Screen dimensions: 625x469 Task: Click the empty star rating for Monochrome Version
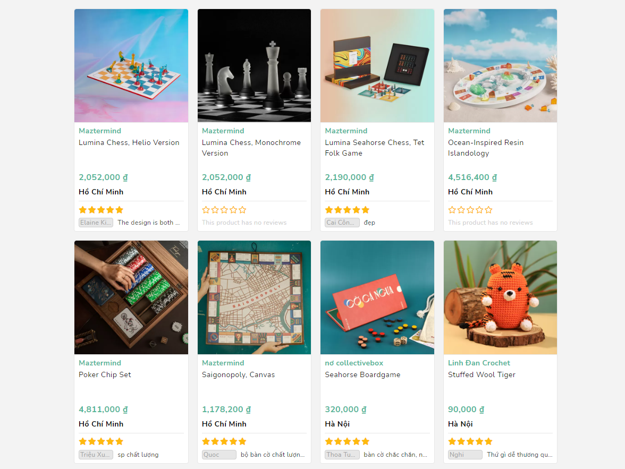pos(224,210)
